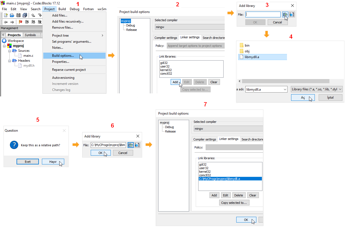Open the Build menu
The height and width of the screenshot is (230, 349).
62,9
